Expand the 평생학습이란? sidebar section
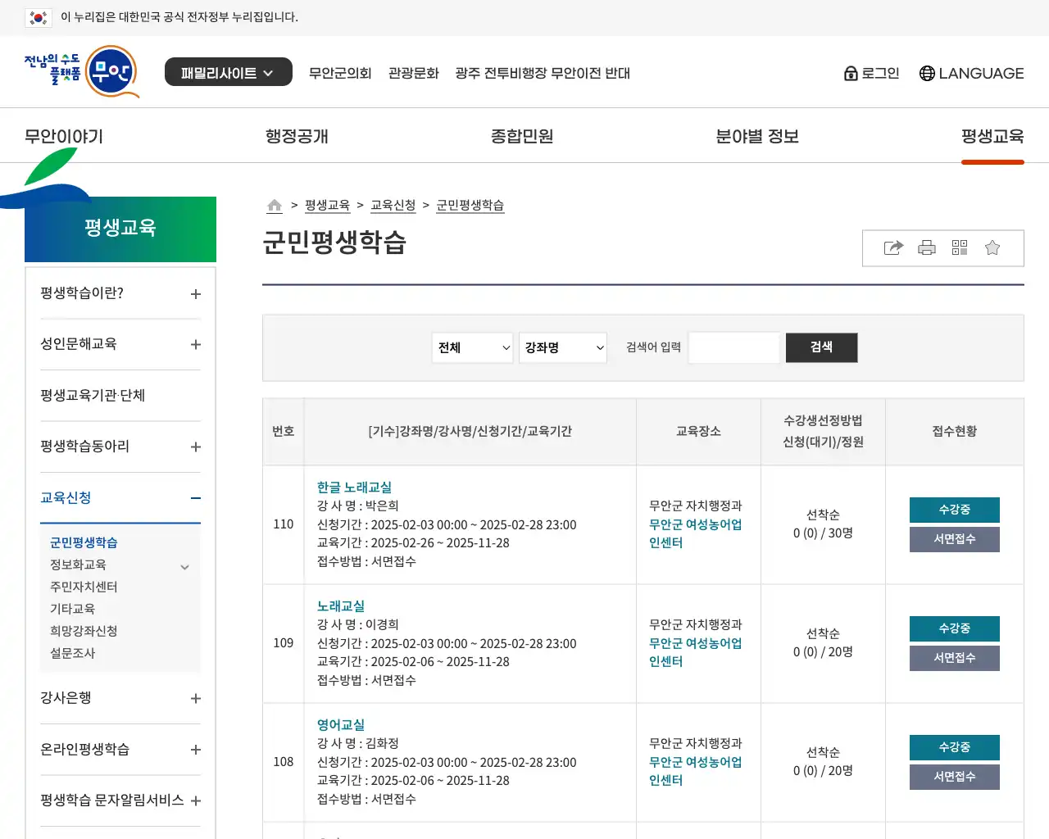1049x839 pixels. point(195,294)
